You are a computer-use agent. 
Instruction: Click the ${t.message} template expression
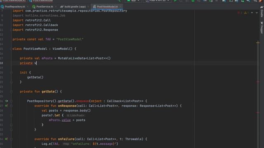click(x=104, y=144)
